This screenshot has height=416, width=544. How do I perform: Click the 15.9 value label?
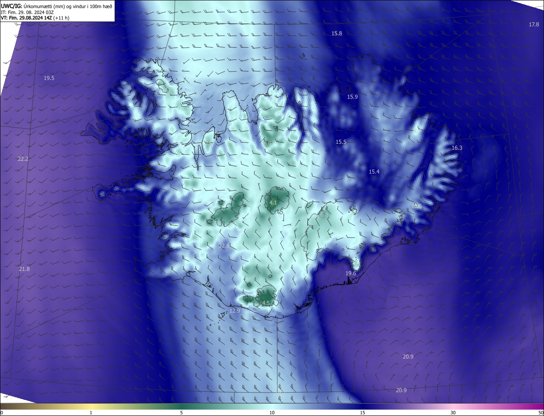pyautogui.click(x=352, y=97)
